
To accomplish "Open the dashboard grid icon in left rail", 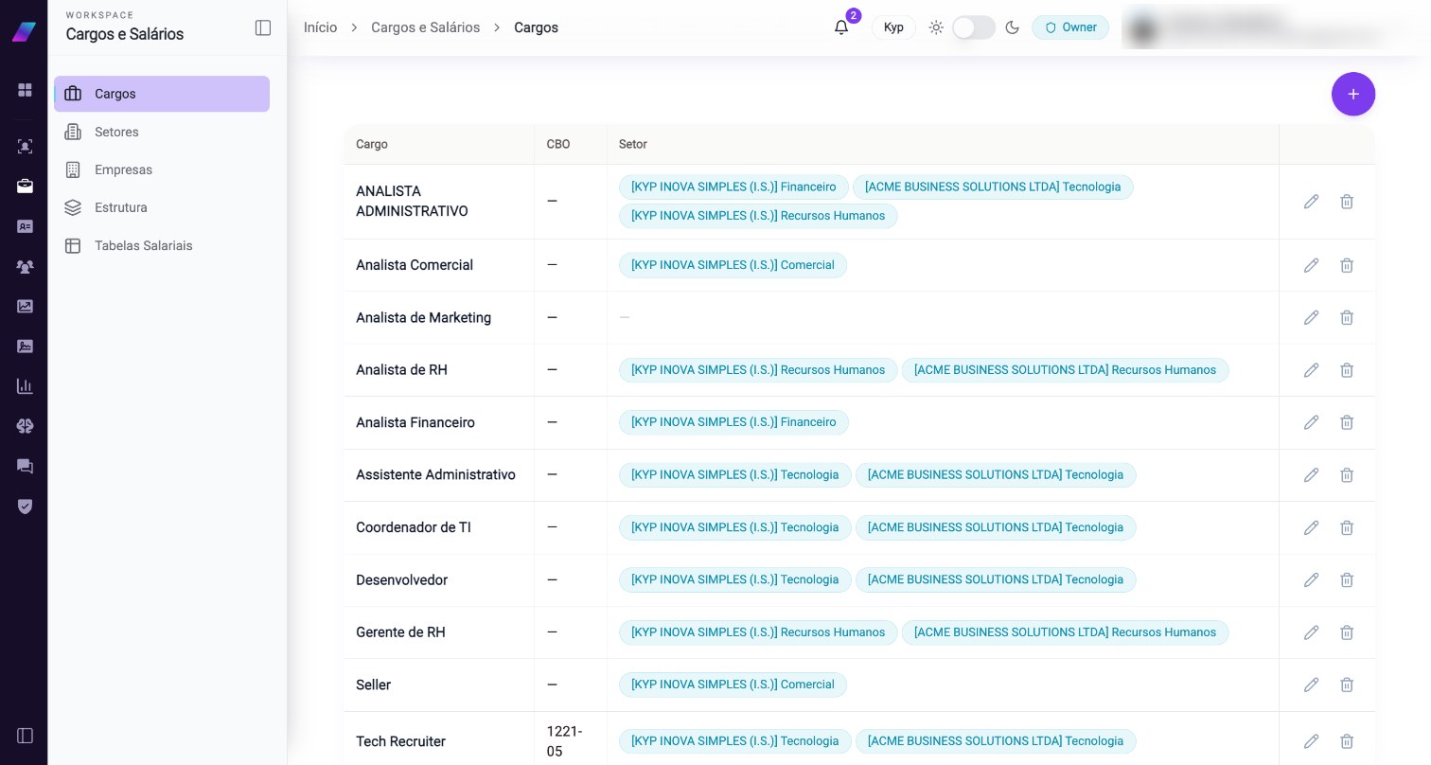I will tap(25, 90).
